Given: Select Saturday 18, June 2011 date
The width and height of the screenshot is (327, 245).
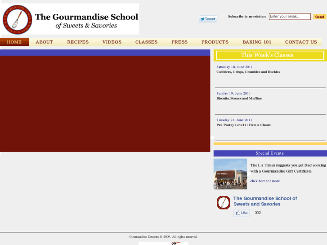Looking at the screenshot, I should [234, 67].
